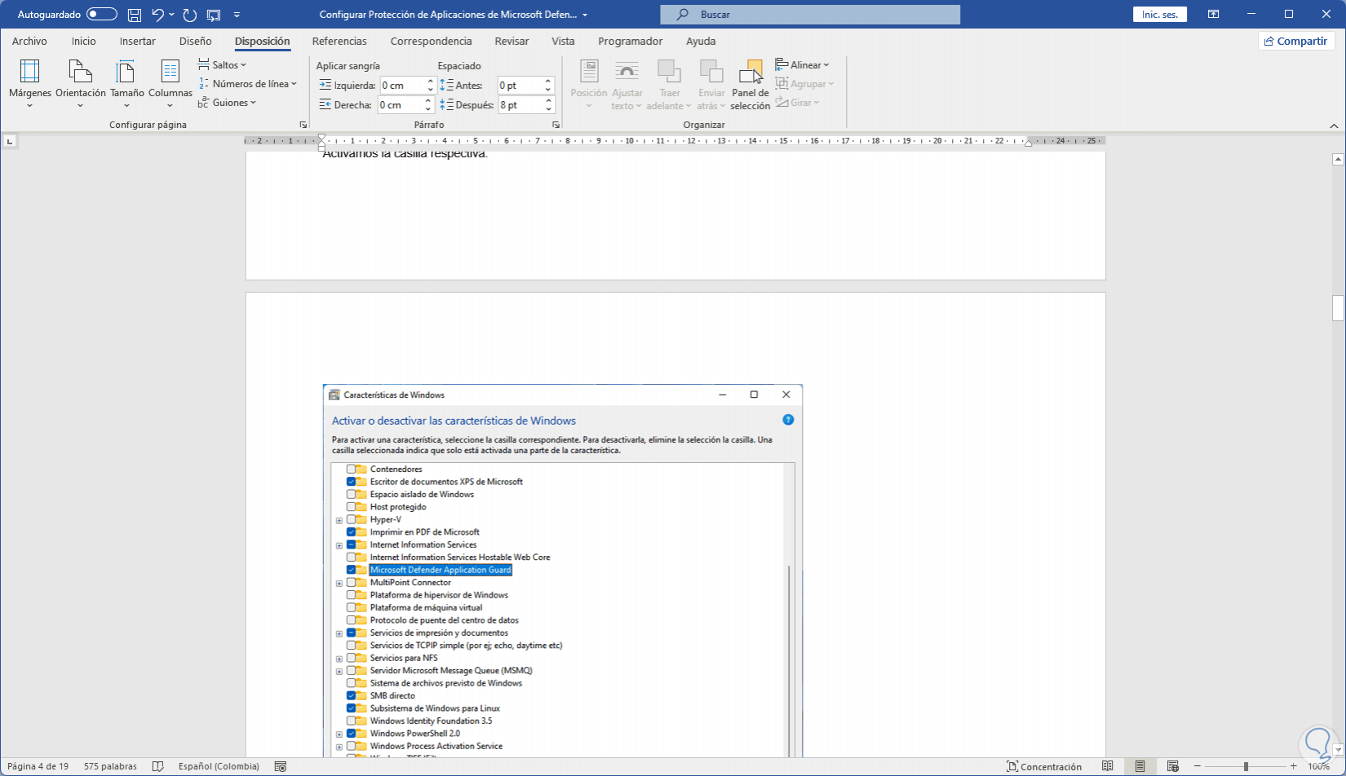
Task: Expand the Hyper-V tree node
Action: [x=339, y=520]
